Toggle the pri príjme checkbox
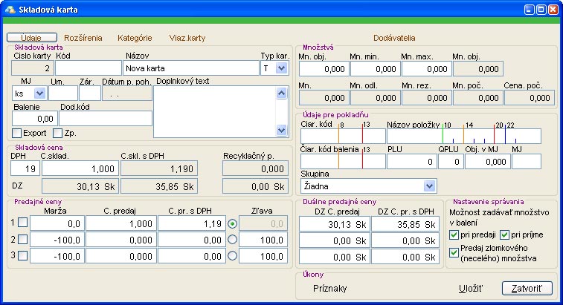This screenshot has height=305, width=563. 504,235
